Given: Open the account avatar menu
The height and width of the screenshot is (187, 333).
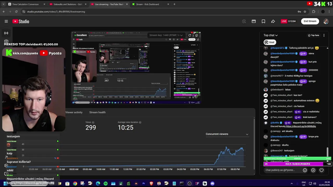Looking at the screenshot, I should click(x=326, y=21).
